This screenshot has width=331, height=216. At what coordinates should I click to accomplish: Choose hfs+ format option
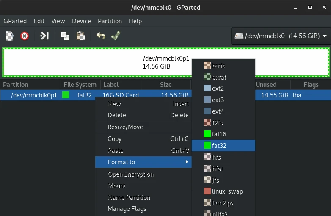click(x=223, y=169)
